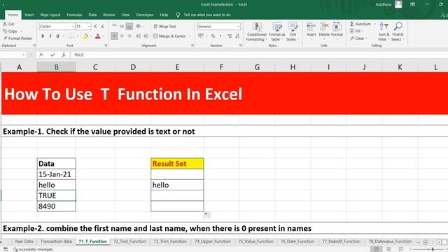Open Sort & Filter
The image size is (448, 252).
coord(384,31)
